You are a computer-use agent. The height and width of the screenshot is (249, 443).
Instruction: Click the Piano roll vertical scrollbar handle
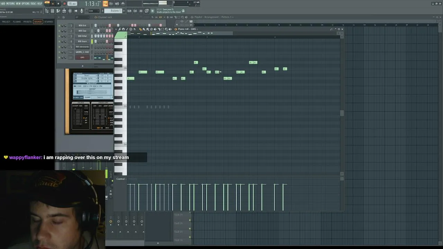[342, 113]
